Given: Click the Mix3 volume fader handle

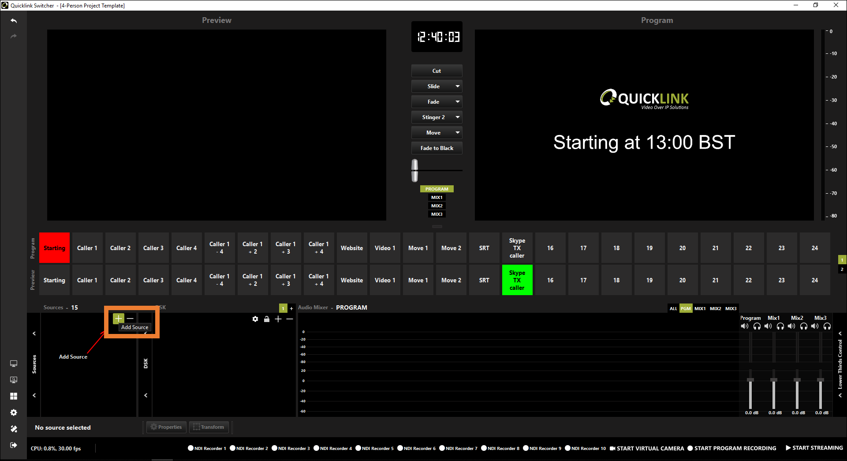Looking at the screenshot, I should pos(820,380).
